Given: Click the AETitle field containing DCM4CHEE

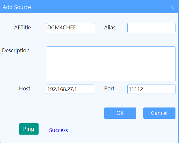Looking at the screenshot, I should tap(70, 28).
